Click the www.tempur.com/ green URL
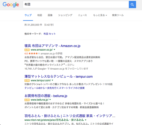 point(41,81)
